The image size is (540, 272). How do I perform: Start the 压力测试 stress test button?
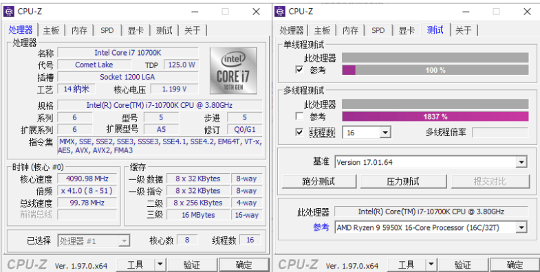[403, 181]
